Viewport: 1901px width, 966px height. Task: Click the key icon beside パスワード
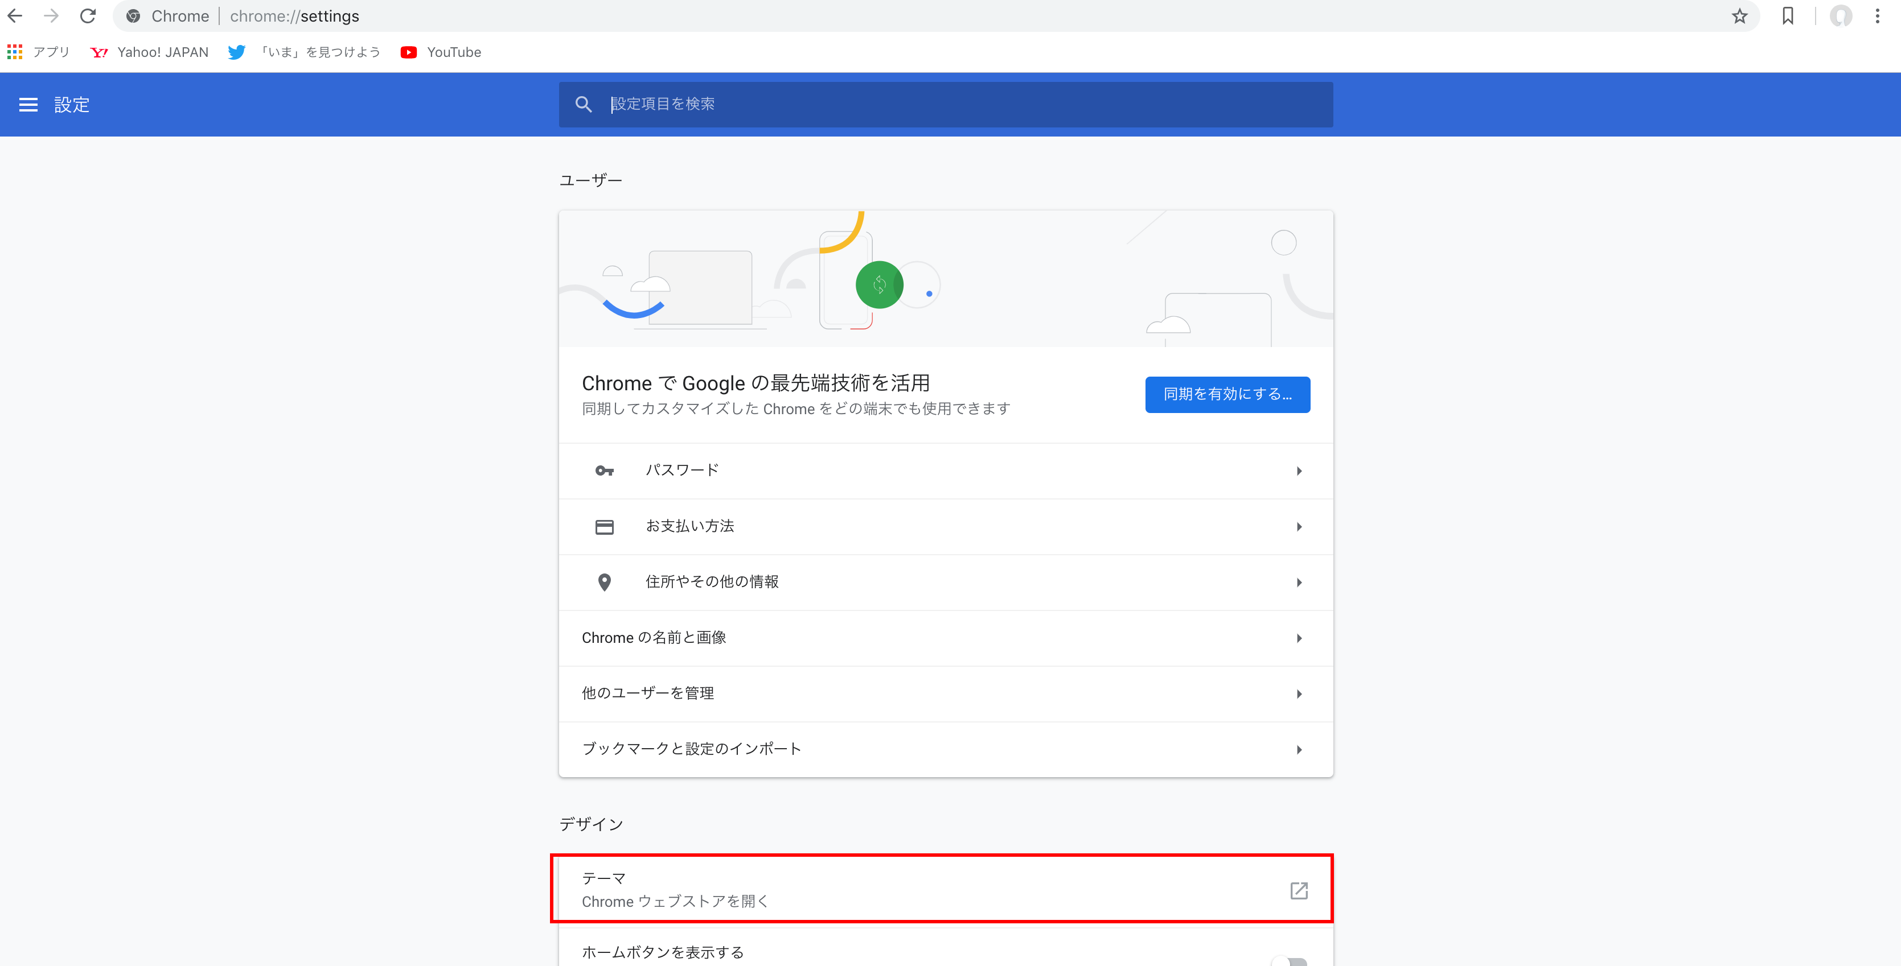tap(605, 470)
